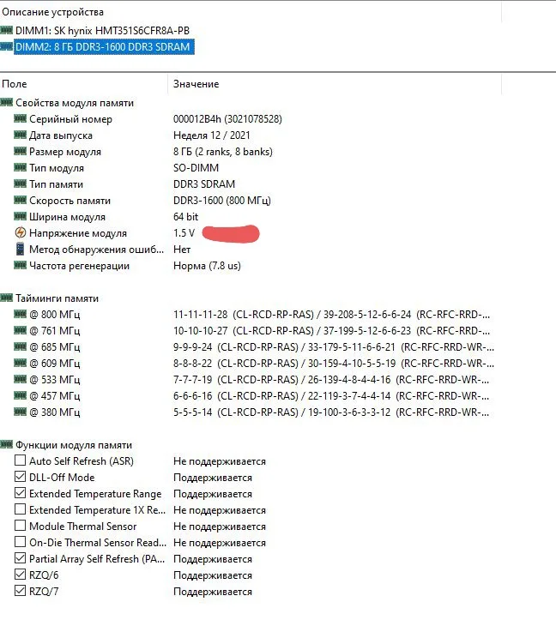
Task: Click the SO-DIMM module type value
Action: (x=196, y=167)
